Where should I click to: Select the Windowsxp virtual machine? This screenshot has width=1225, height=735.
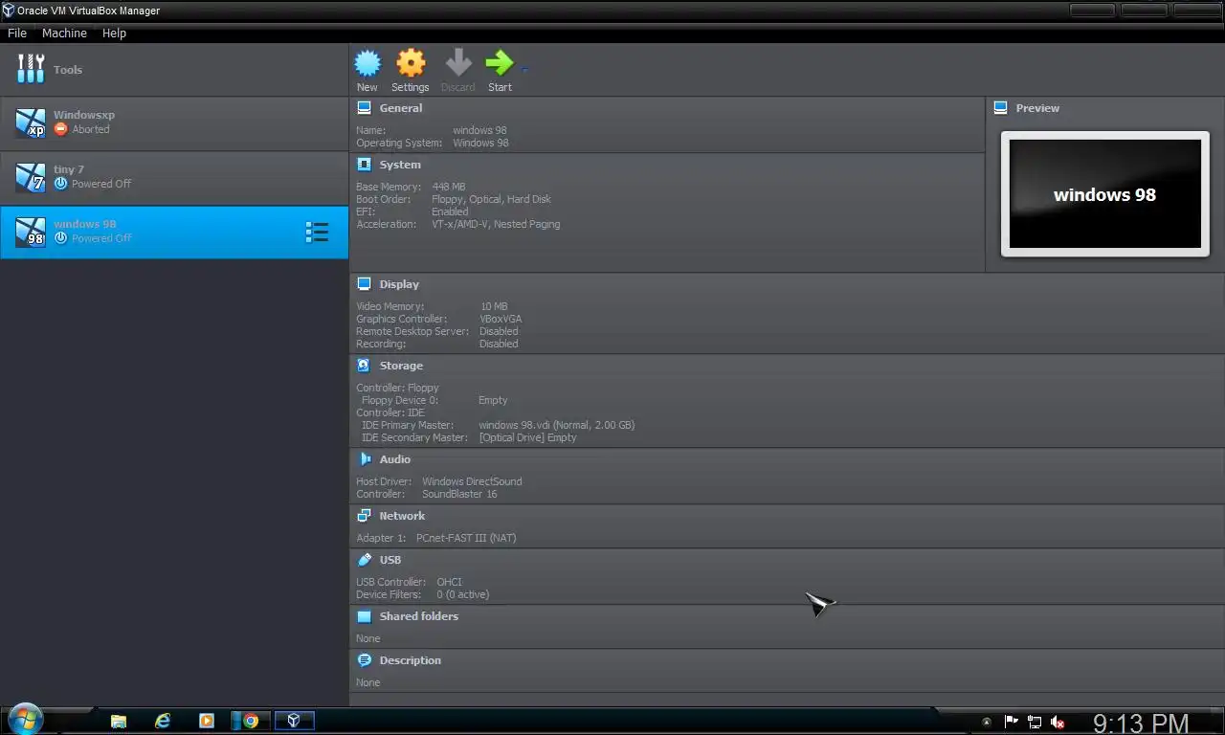[x=174, y=122]
